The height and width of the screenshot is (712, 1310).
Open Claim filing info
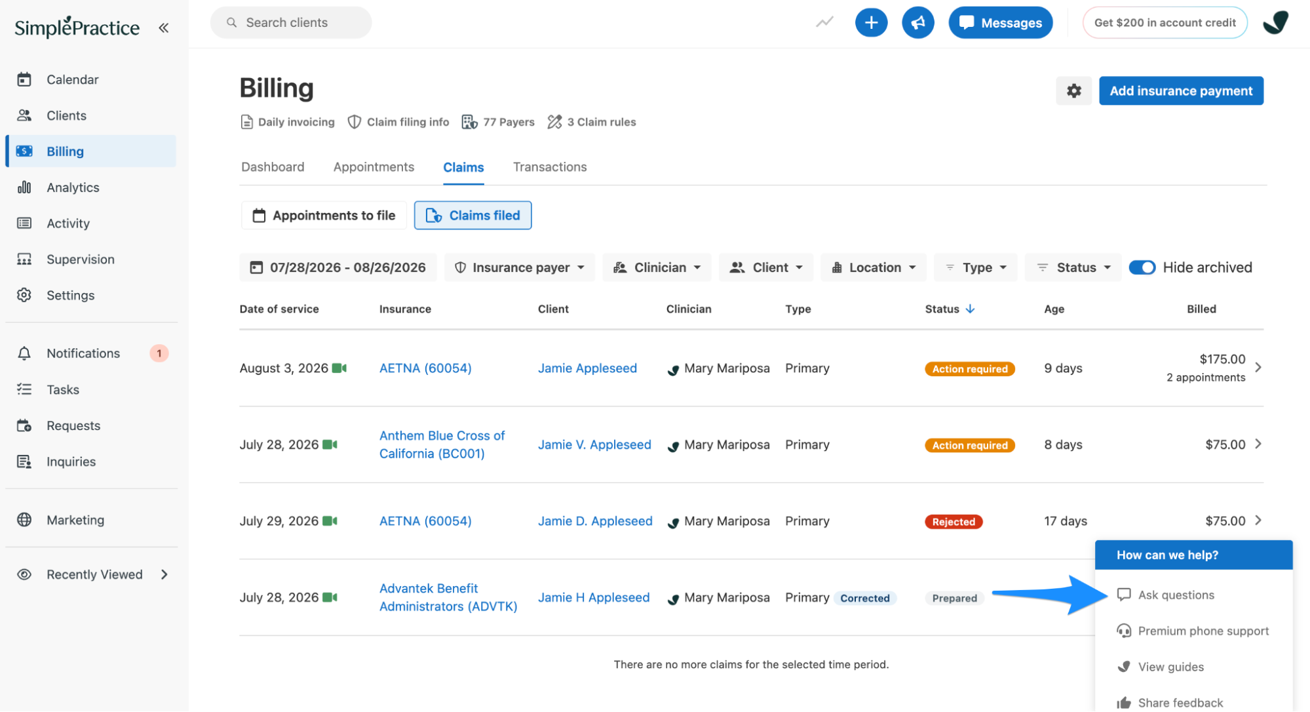coord(398,122)
